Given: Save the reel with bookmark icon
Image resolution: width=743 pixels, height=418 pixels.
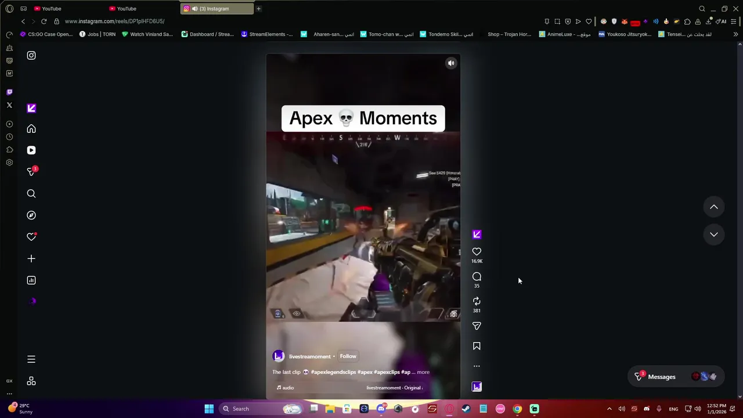Looking at the screenshot, I should (x=477, y=346).
